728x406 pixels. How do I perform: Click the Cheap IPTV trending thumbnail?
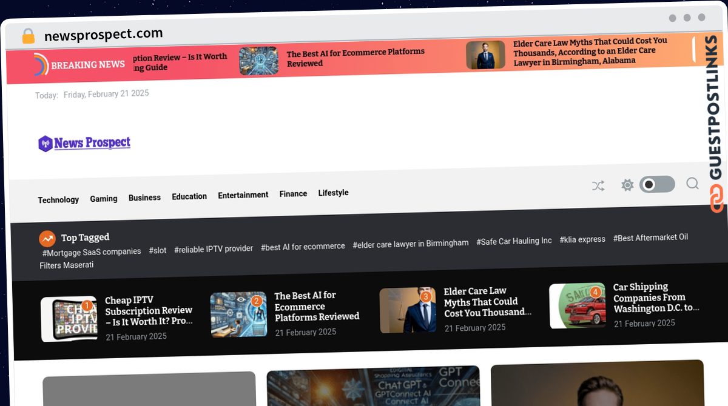pyautogui.click(x=69, y=319)
